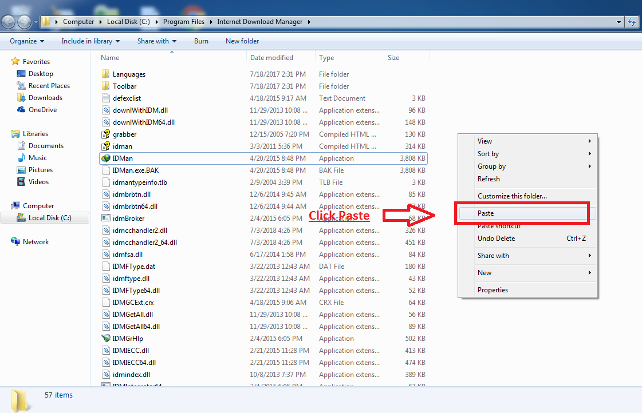Select Local Disk (C:) in navigation pane
The image size is (642, 413).
coord(45,218)
